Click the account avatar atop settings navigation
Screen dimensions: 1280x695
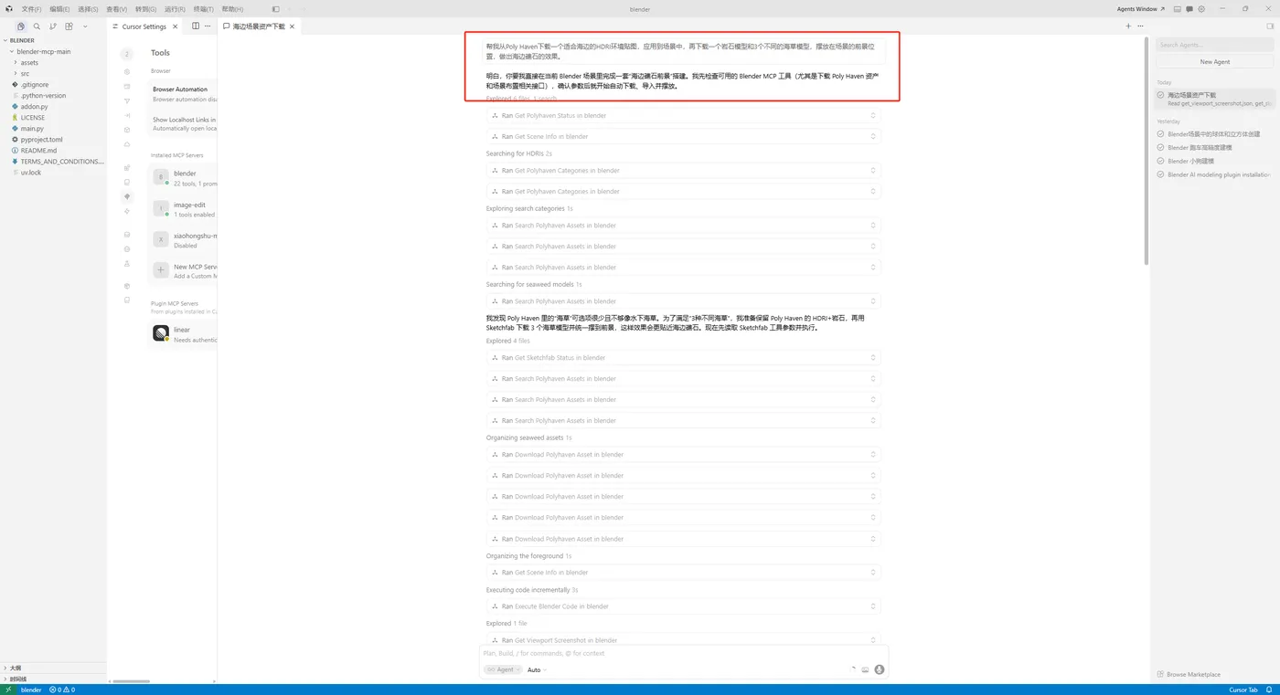pos(127,54)
